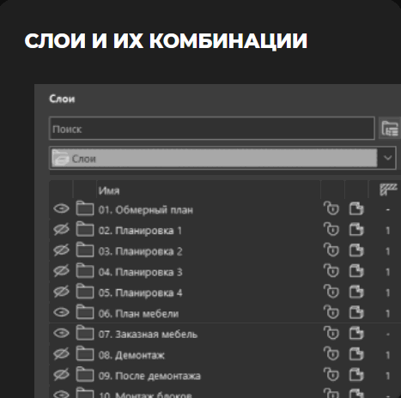Viewport: 401px width, 398px height.
Task: Select the 04. Планировка 3 layer name
Action: point(140,272)
